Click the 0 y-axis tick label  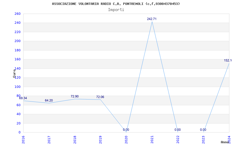coord(19,133)
